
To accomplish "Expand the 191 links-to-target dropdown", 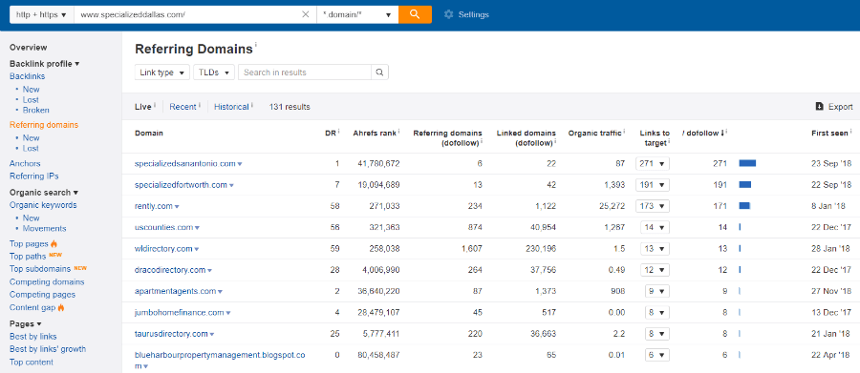I will point(652,185).
